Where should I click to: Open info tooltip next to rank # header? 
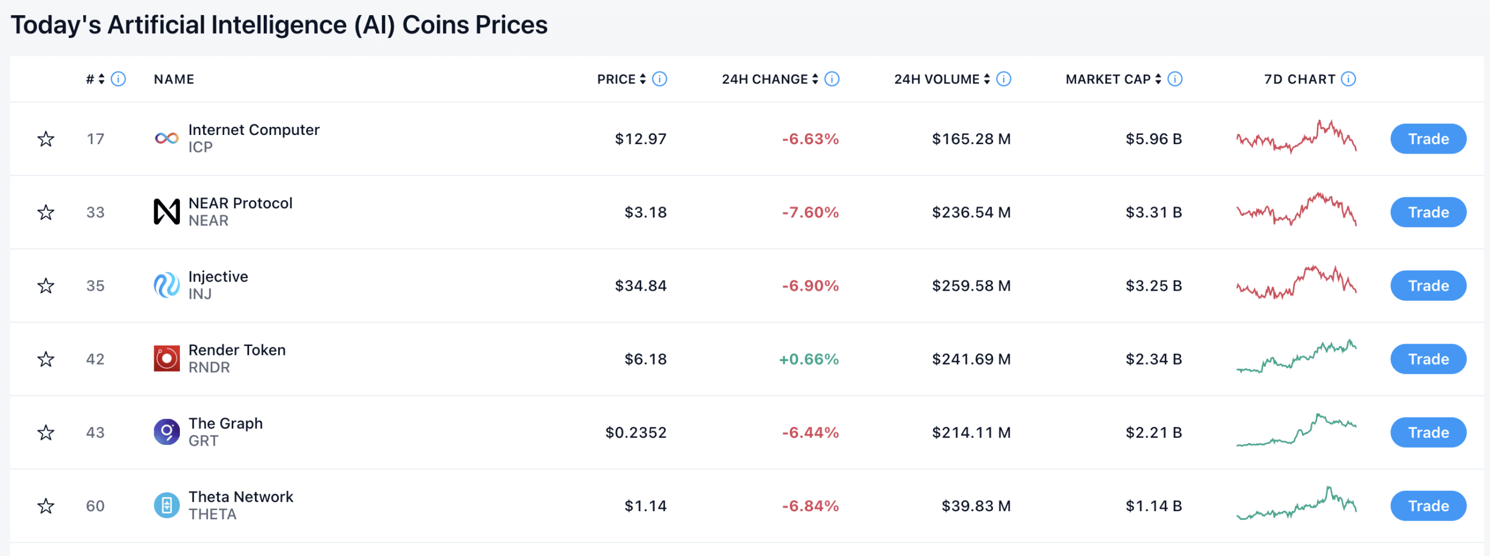click(x=118, y=79)
